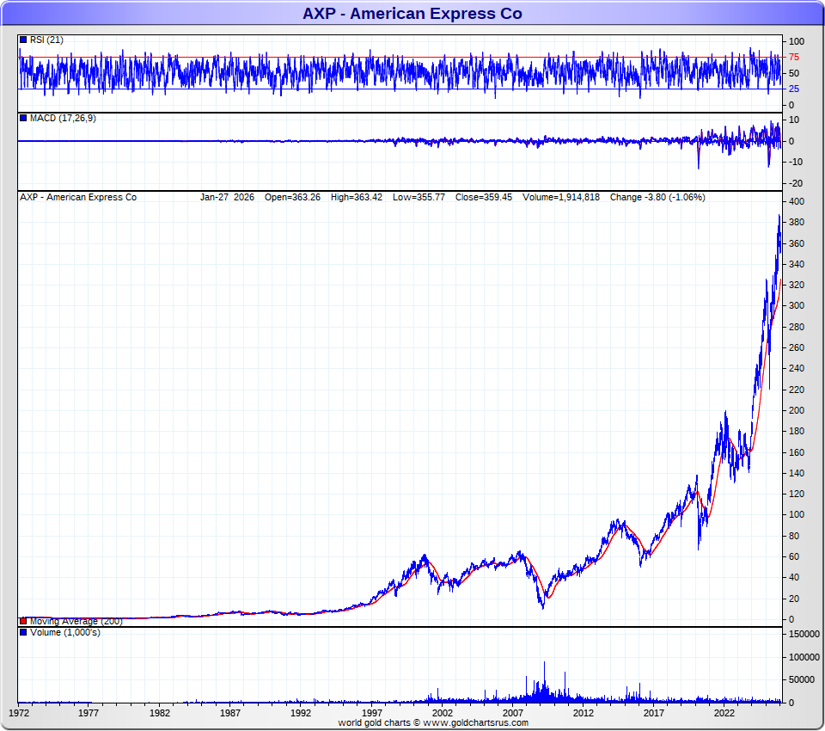
Task: Click the red Moving Average legend square
Action: [x=23, y=621]
